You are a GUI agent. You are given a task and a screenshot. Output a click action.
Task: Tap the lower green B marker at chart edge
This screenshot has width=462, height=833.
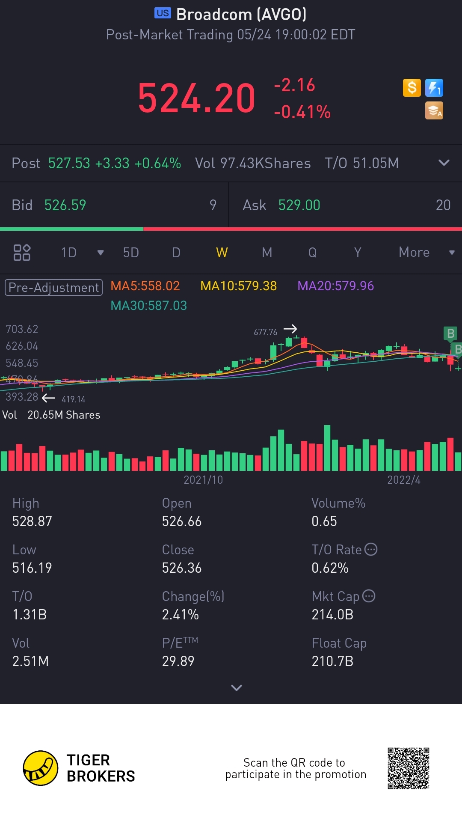coord(457,349)
